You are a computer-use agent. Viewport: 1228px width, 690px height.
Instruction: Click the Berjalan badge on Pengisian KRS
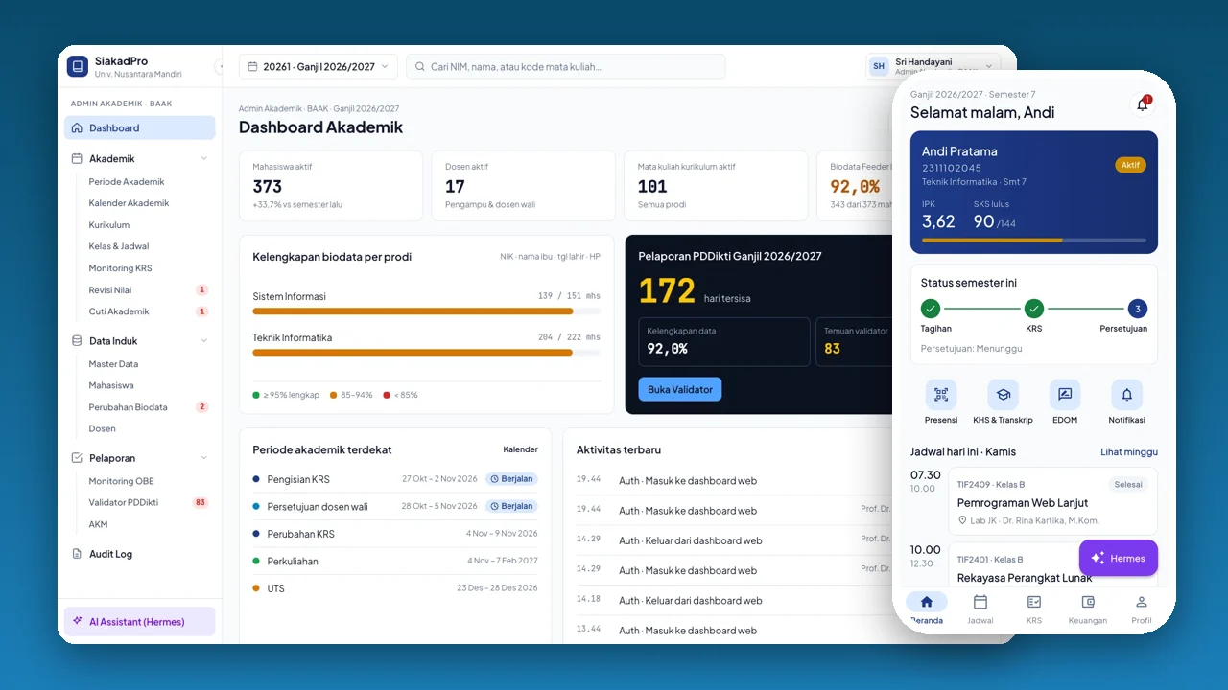pyautogui.click(x=511, y=479)
